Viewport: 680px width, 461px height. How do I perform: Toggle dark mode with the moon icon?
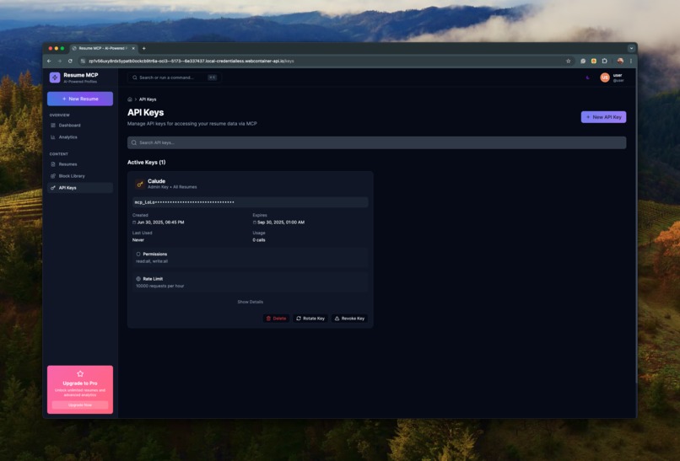[588, 78]
